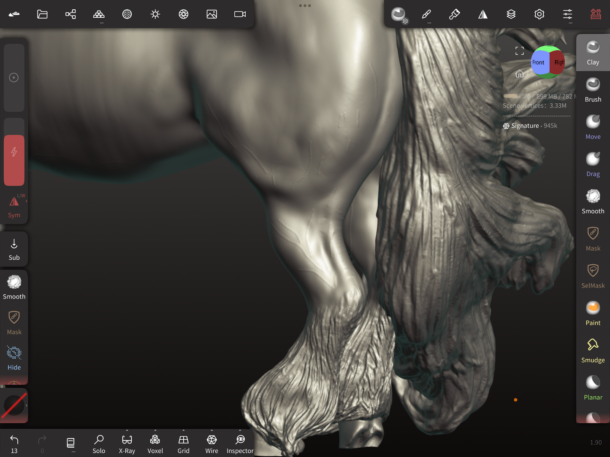
Task: Open the Camera settings menu
Action: (x=240, y=14)
